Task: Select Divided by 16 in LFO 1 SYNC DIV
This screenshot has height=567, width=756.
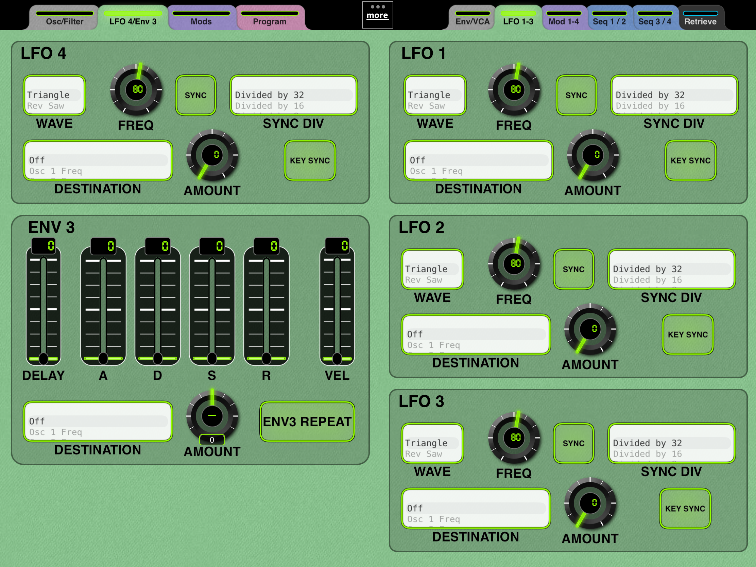Action: [x=650, y=106]
